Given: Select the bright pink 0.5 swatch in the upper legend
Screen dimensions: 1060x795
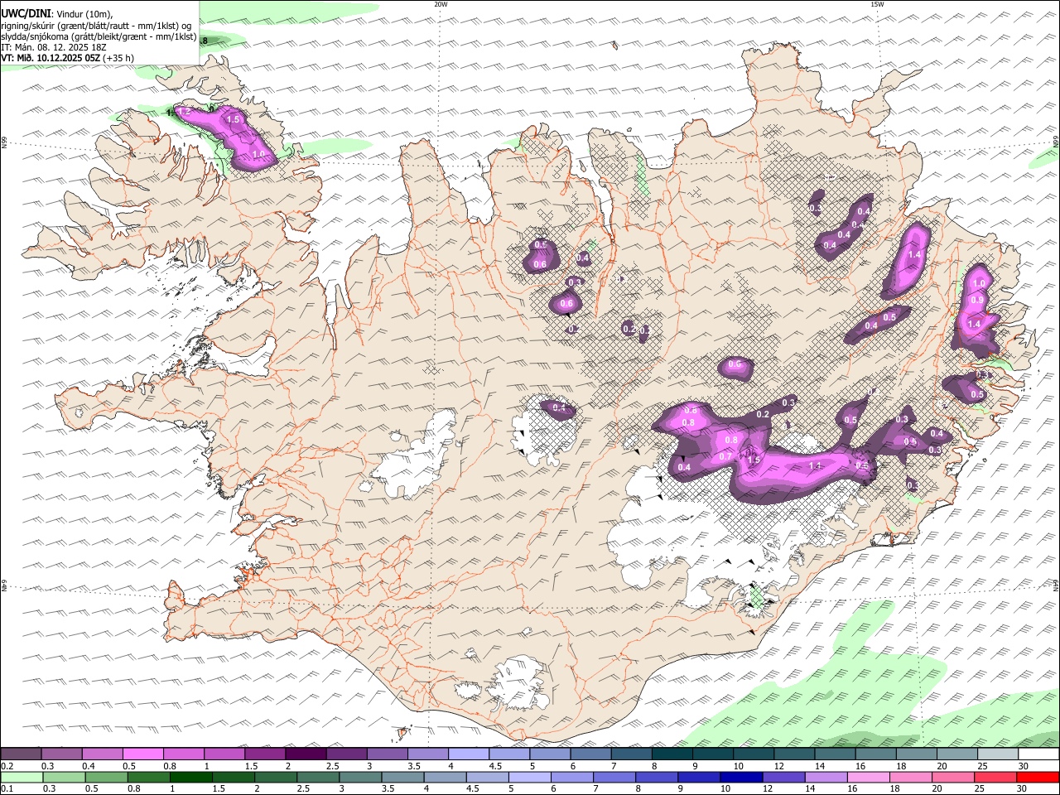Looking at the screenshot, I should pos(142,754).
